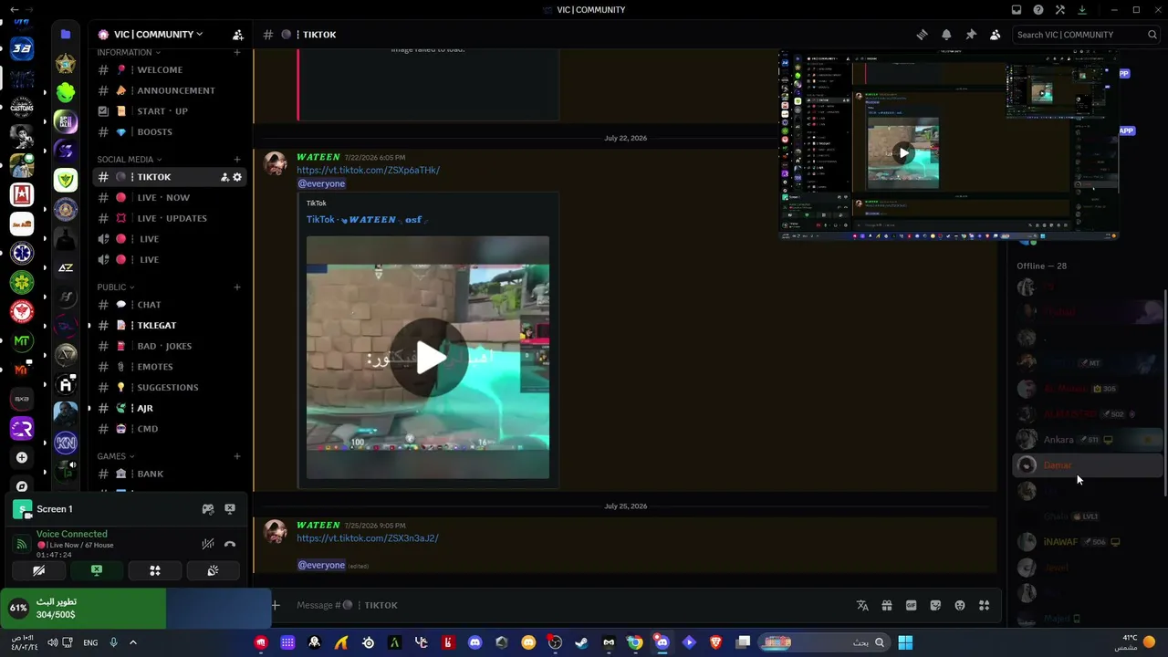Viewport: 1168px width, 657px height.
Task: Click Add a Server plus button
Action: click(22, 457)
